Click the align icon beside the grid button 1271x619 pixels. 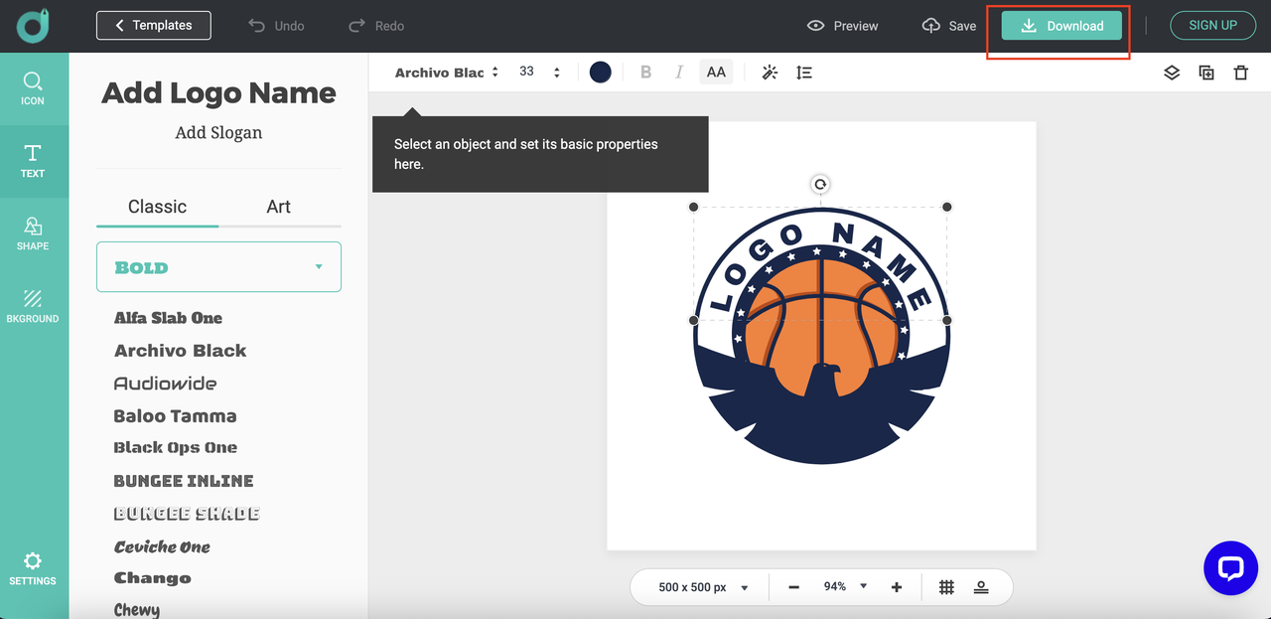(981, 587)
